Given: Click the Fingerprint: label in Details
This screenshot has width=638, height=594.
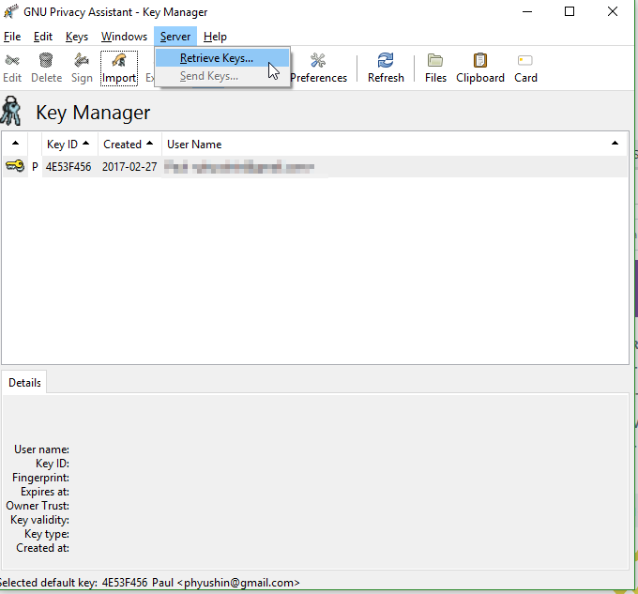Looking at the screenshot, I should [40, 478].
